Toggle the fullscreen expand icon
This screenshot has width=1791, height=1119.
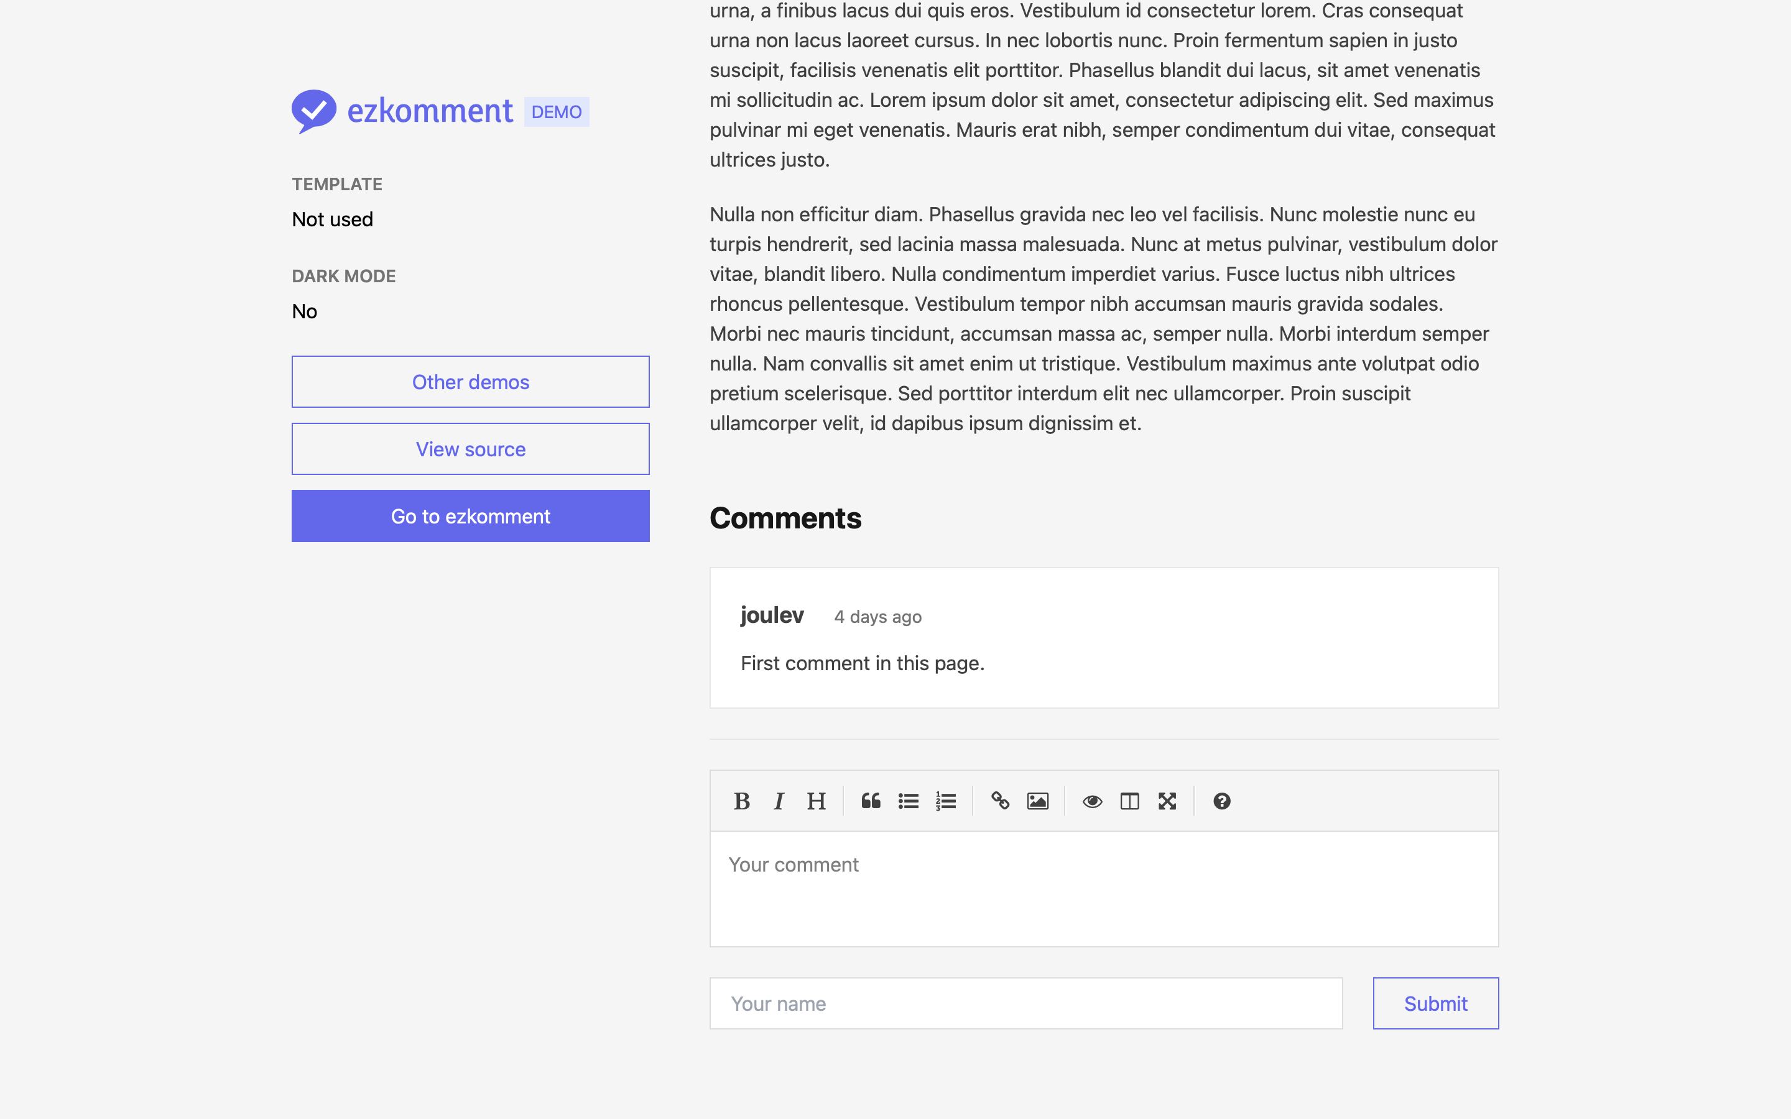point(1165,801)
